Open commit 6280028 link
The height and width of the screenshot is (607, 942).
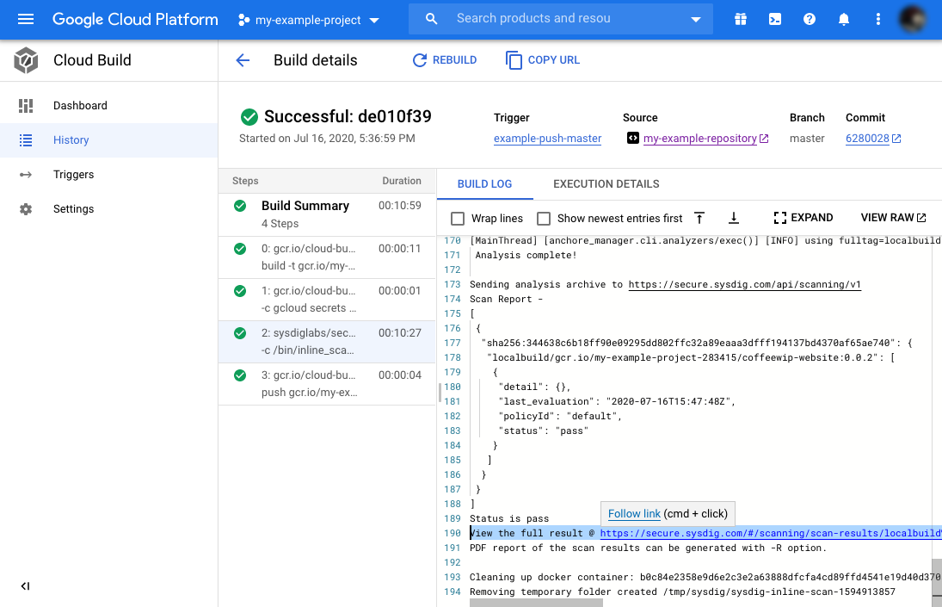[x=867, y=139]
